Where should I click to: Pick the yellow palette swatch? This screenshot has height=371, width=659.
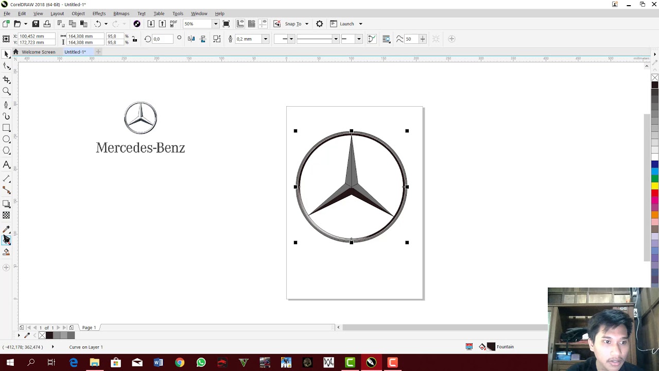(655, 185)
